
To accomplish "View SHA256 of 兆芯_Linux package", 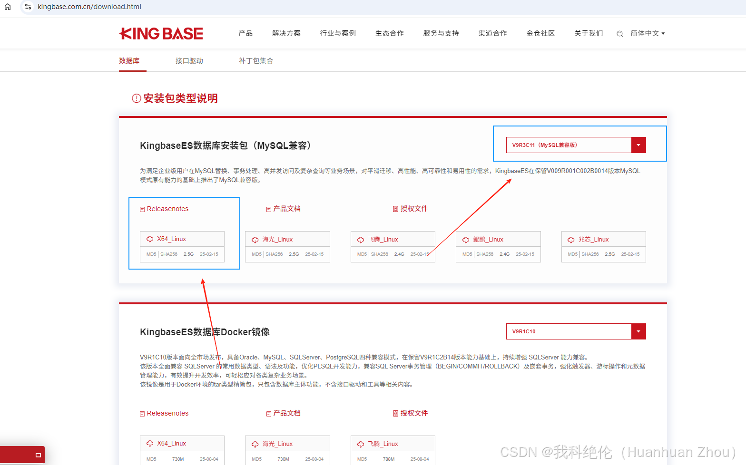I will [x=590, y=254].
